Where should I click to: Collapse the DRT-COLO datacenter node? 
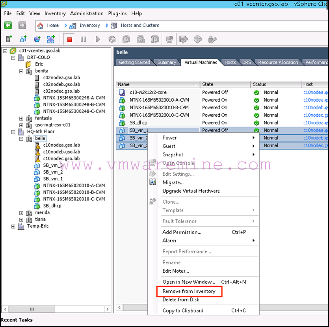tap(13, 58)
